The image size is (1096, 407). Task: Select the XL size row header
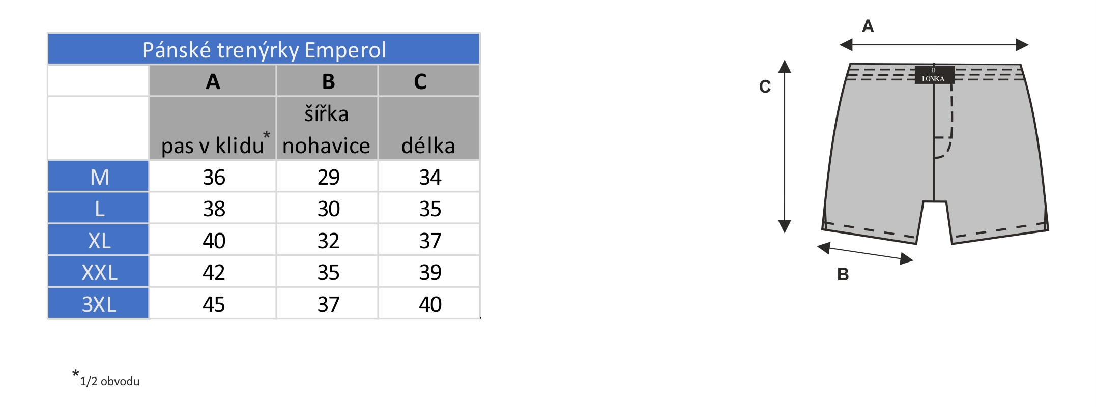[x=99, y=240]
